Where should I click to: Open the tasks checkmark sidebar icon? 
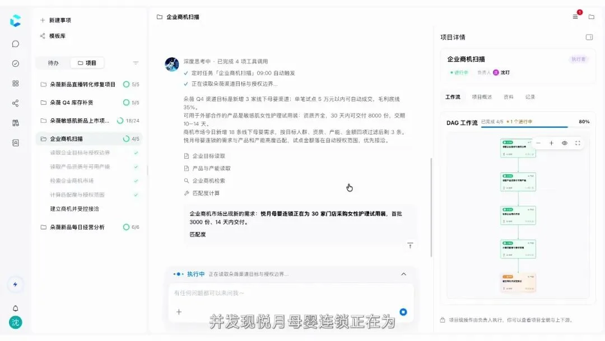tap(16, 64)
